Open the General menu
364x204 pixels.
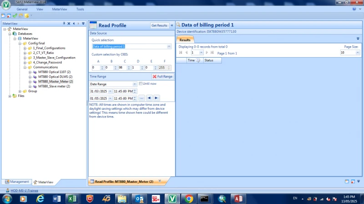(x=22, y=9)
